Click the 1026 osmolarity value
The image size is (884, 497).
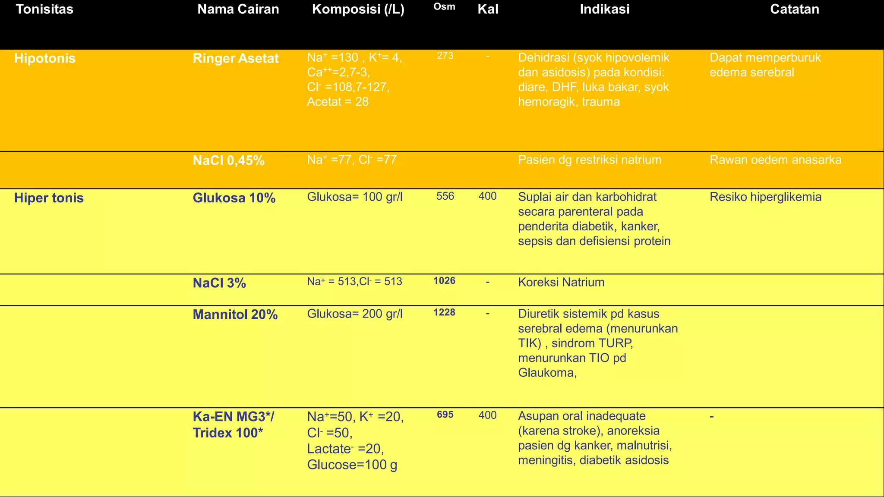[x=444, y=281]
